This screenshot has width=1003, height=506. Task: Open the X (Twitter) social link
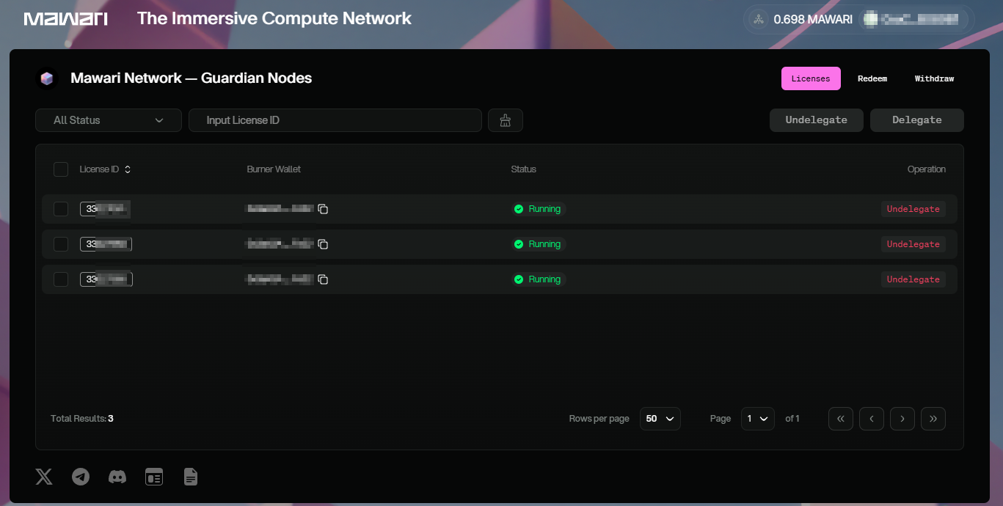click(44, 477)
